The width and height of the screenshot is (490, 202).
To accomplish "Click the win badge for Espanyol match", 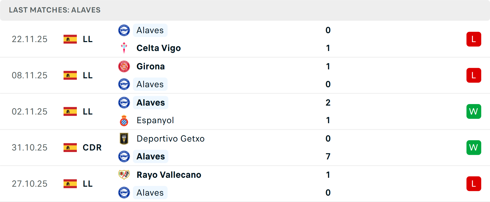I will [x=474, y=111].
